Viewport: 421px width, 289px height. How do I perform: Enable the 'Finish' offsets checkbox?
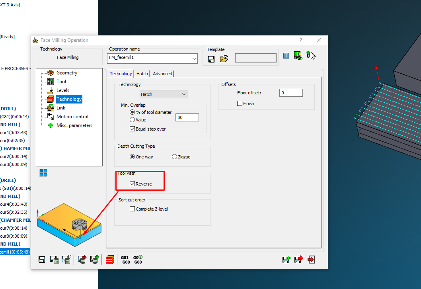click(240, 103)
